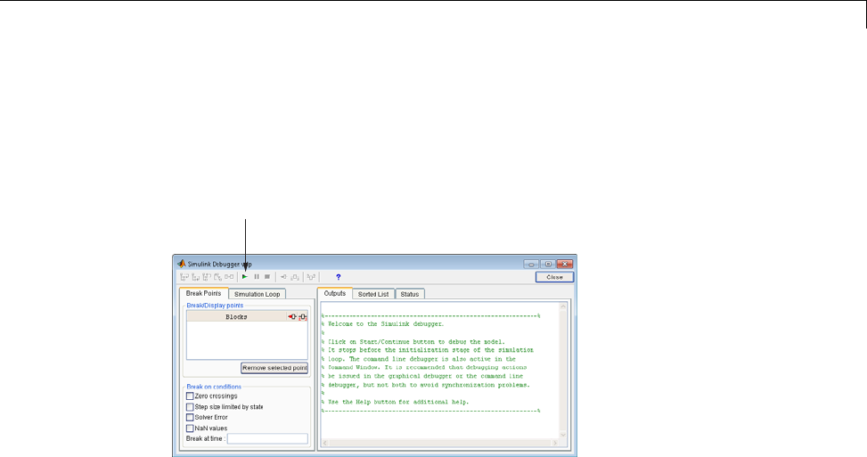Screen dimensions: 867x457
Task: Go to the next block method icon
Action: (x=229, y=277)
